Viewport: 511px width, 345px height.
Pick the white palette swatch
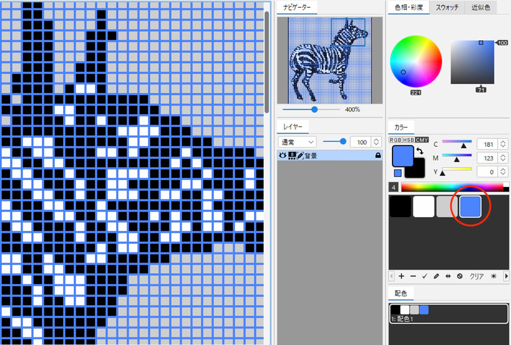(x=424, y=207)
